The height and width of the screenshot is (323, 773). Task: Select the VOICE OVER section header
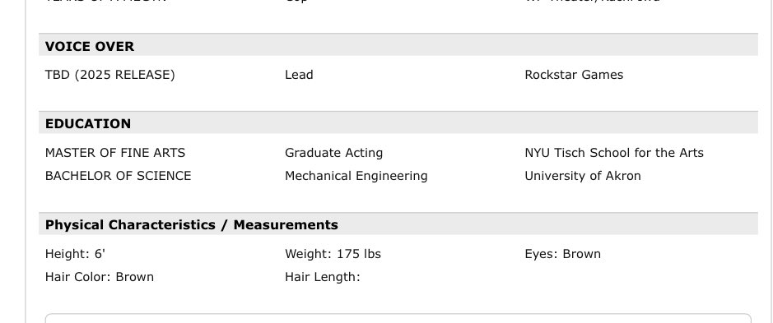pyautogui.click(x=89, y=46)
